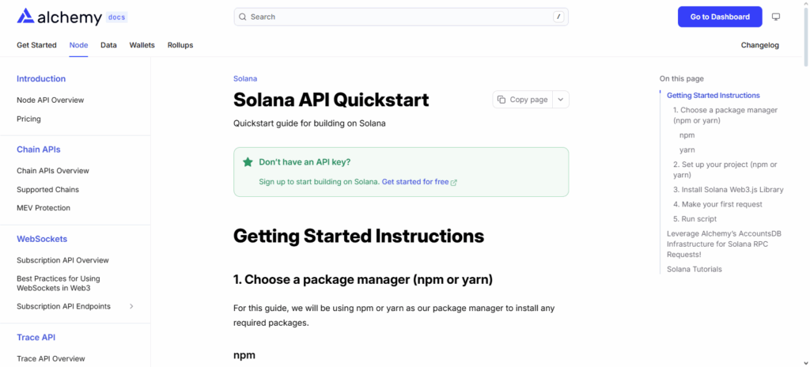Toggle the theme monitor icon
Image resolution: width=810 pixels, height=367 pixels.
776,17
